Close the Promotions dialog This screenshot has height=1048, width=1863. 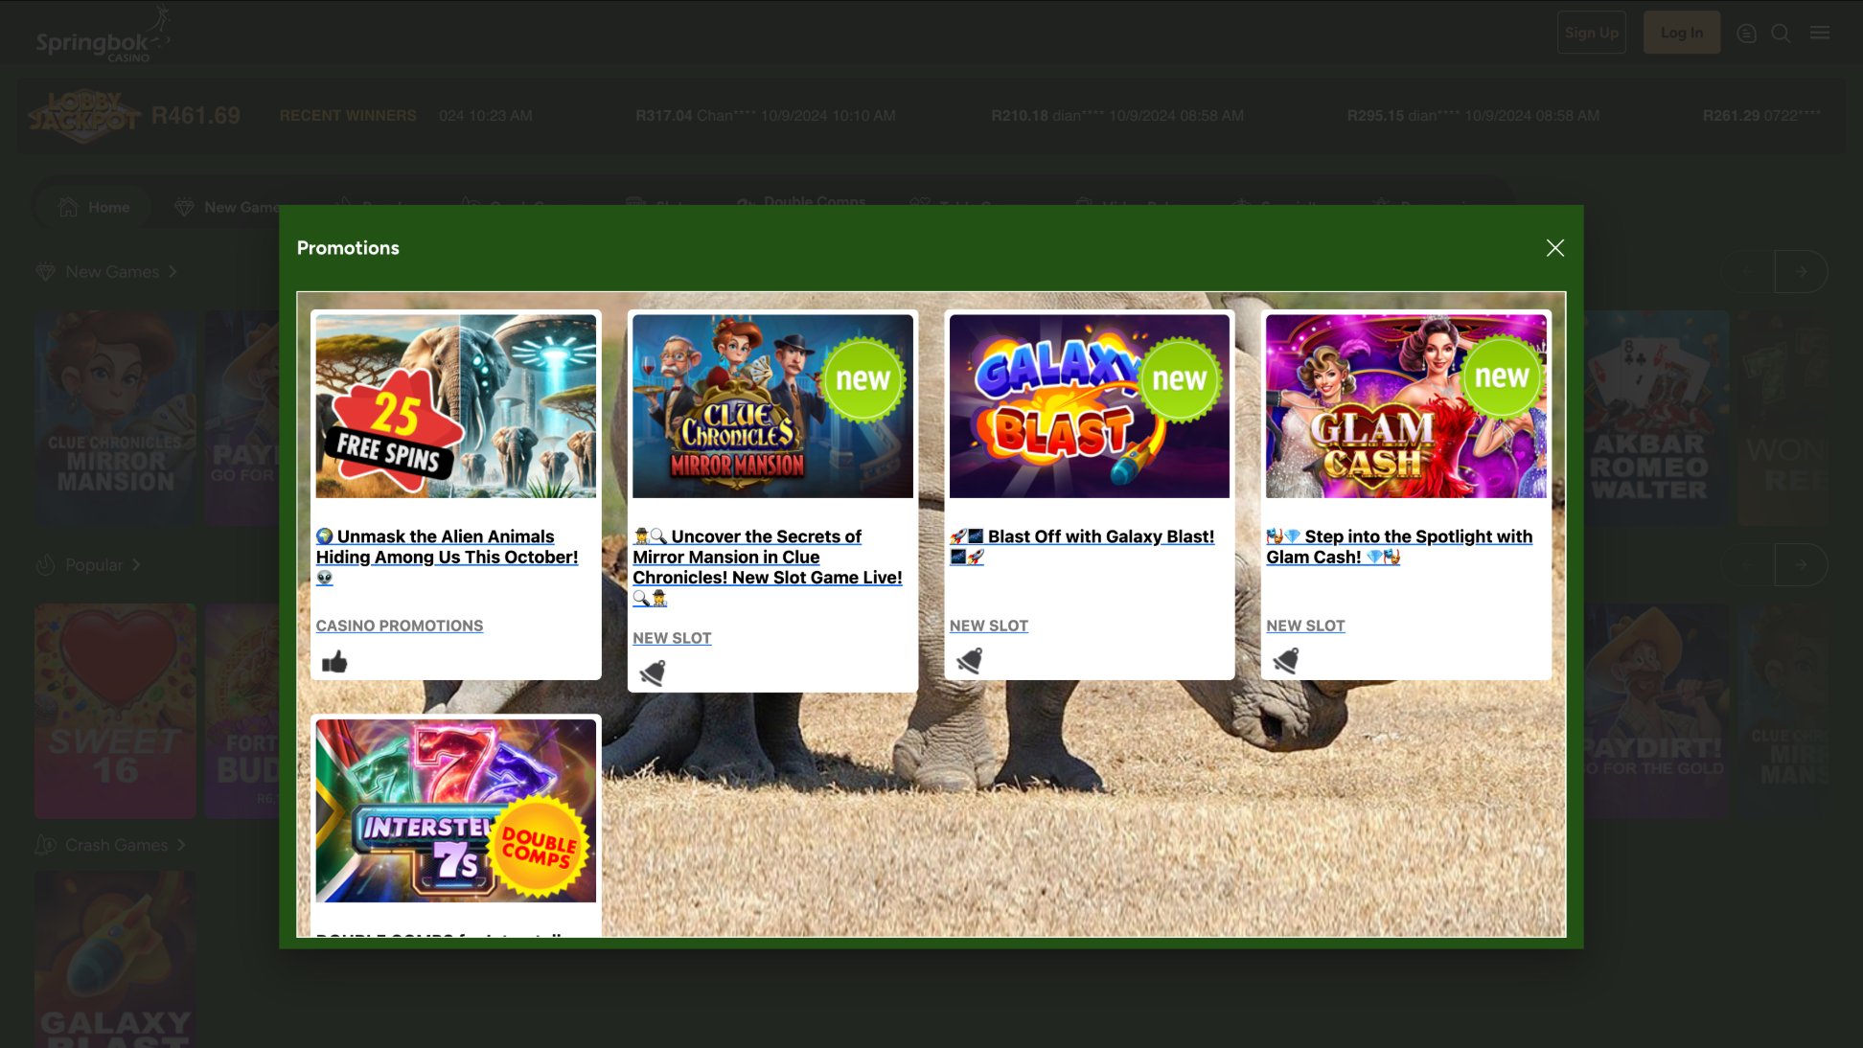click(1554, 248)
